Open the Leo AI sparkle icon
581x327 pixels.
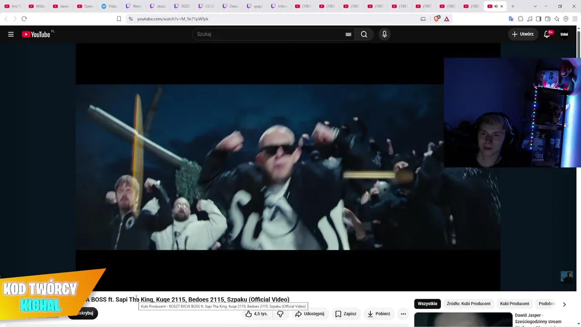(556, 19)
